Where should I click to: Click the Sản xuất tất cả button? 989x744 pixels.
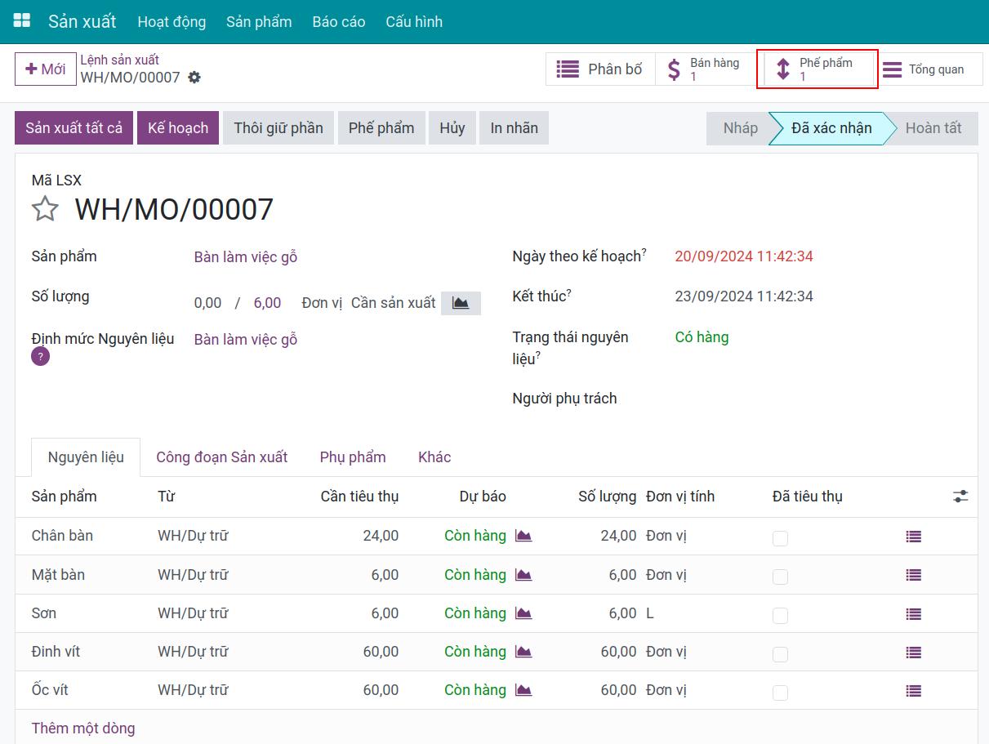[74, 128]
